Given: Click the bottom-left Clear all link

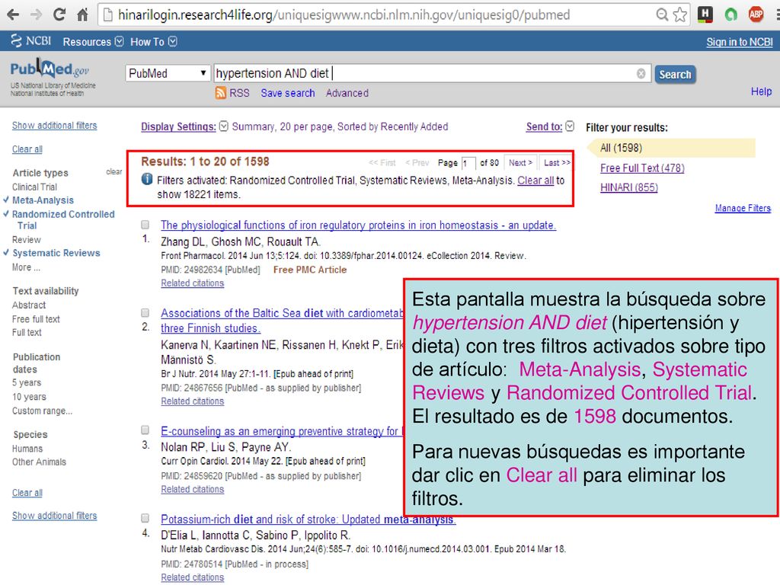Looking at the screenshot, I should [x=27, y=493].
